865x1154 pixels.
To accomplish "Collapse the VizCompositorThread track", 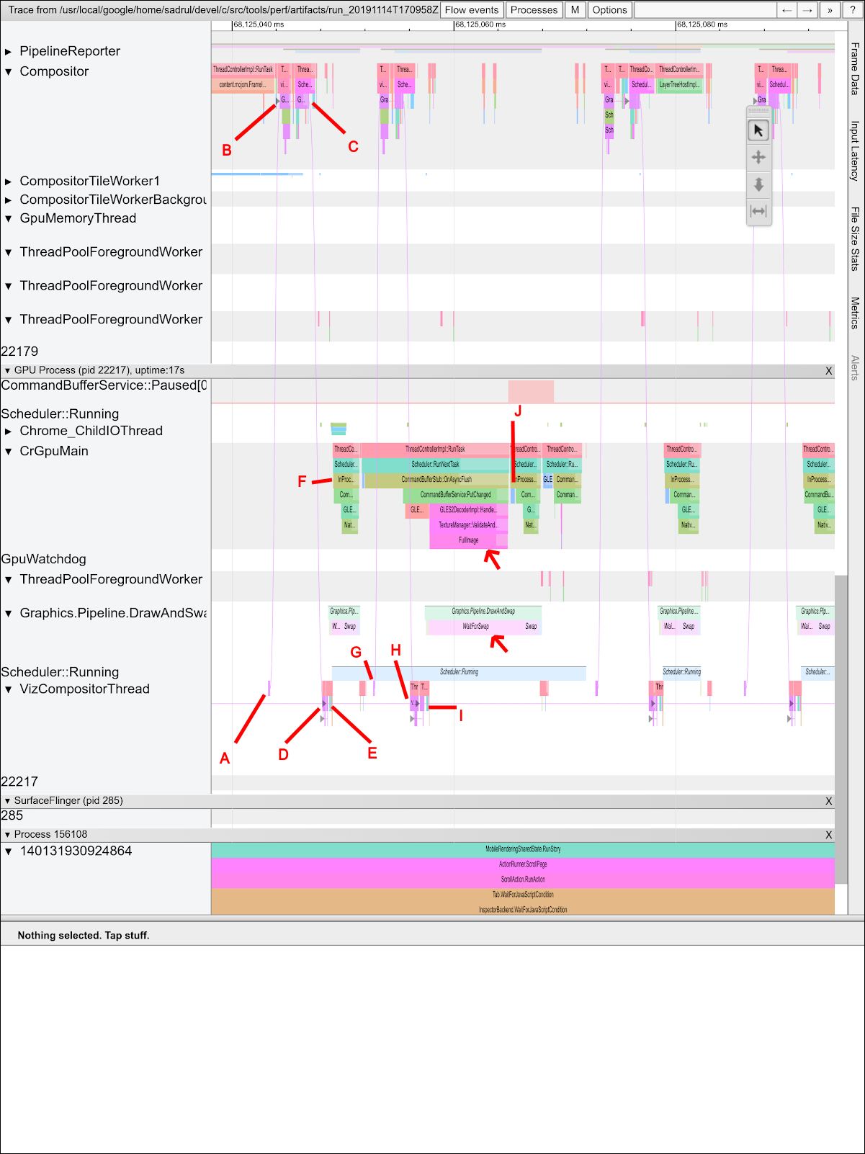I will pyautogui.click(x=9, y=689).
